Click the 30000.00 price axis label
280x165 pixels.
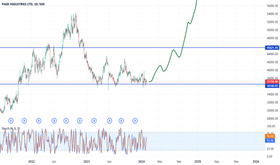coord(272,110)
